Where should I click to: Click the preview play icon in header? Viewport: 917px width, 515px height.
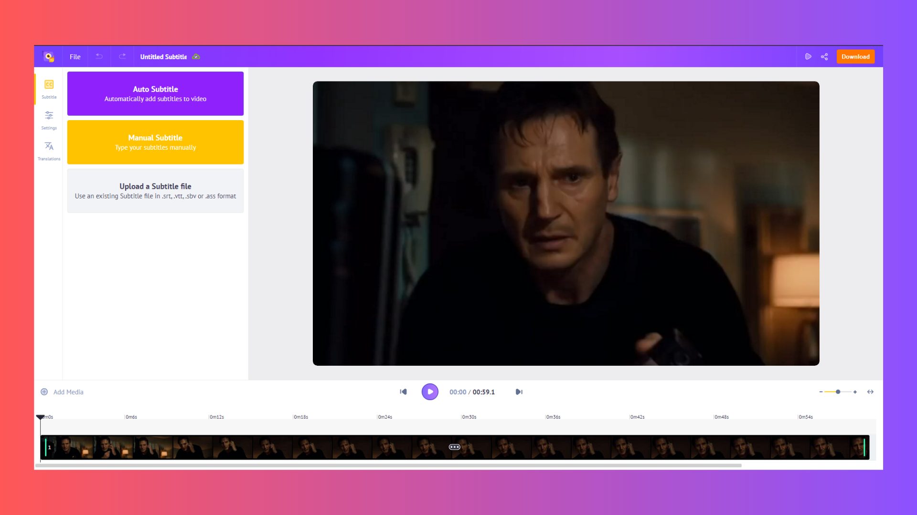(808, 57)
